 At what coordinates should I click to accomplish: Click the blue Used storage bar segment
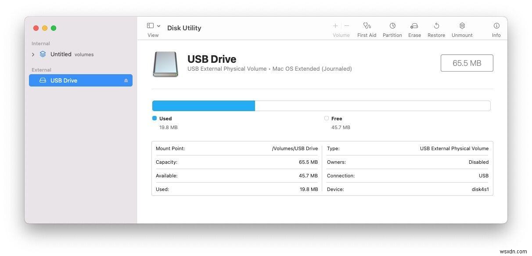(x=204, y=106)
